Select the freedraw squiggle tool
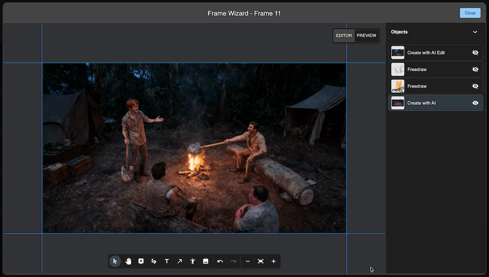This screenshot has width=489, height=277. pos(154,261)
